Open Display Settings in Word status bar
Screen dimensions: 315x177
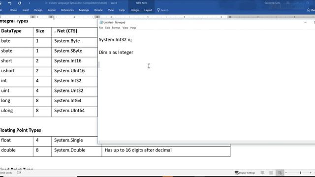(x=245, y=173)
